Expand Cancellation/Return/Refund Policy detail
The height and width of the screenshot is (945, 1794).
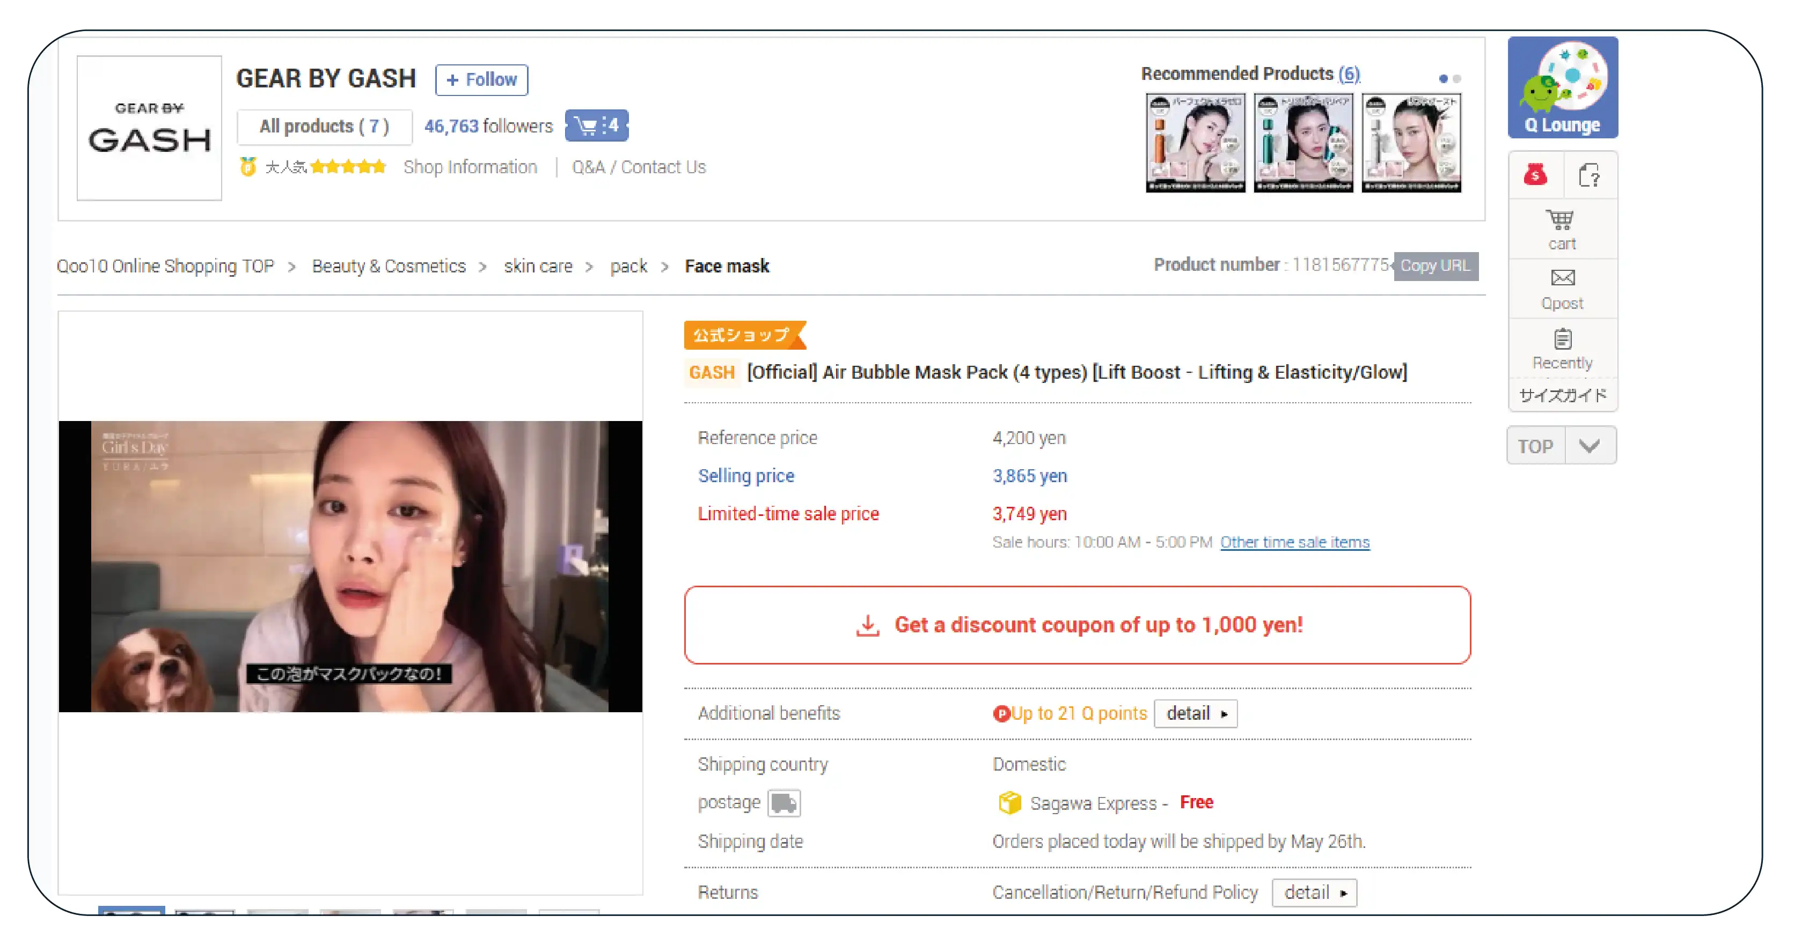[x=1314, y=892]
